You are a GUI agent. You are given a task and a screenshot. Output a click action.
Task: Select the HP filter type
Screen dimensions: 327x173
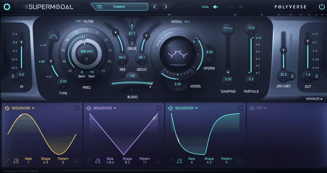pos(44,45)
